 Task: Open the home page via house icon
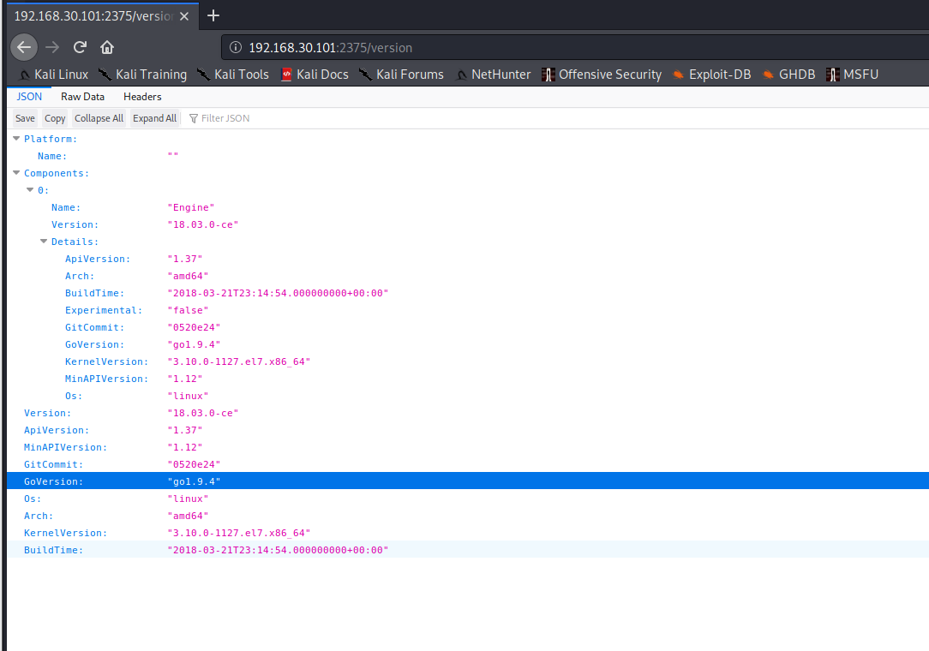(107, 47)
